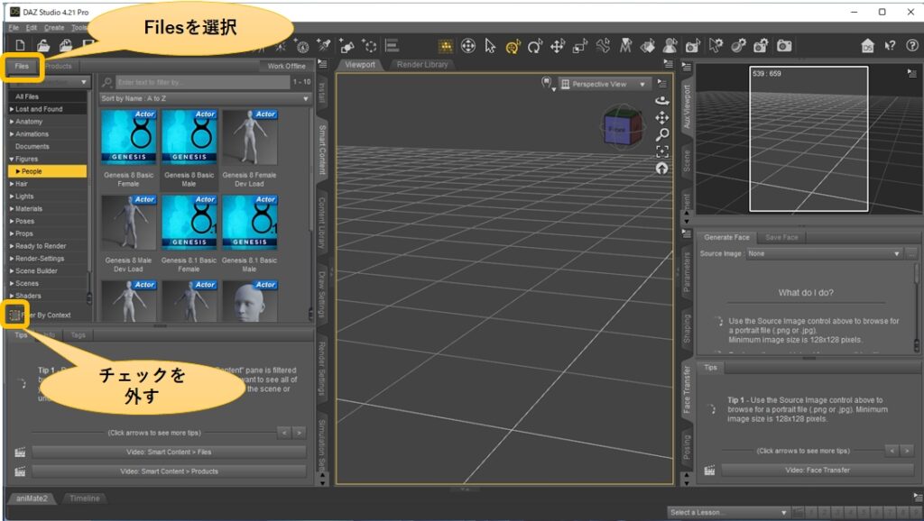Image resolution: width=924 pixels, height=521 pixels.
Task: Select the Files tab in Smart Content
Action: [x=21, y=66]
